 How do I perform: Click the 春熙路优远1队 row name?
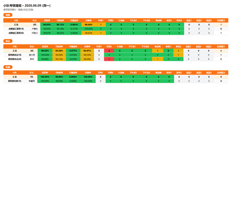[15, 55]
